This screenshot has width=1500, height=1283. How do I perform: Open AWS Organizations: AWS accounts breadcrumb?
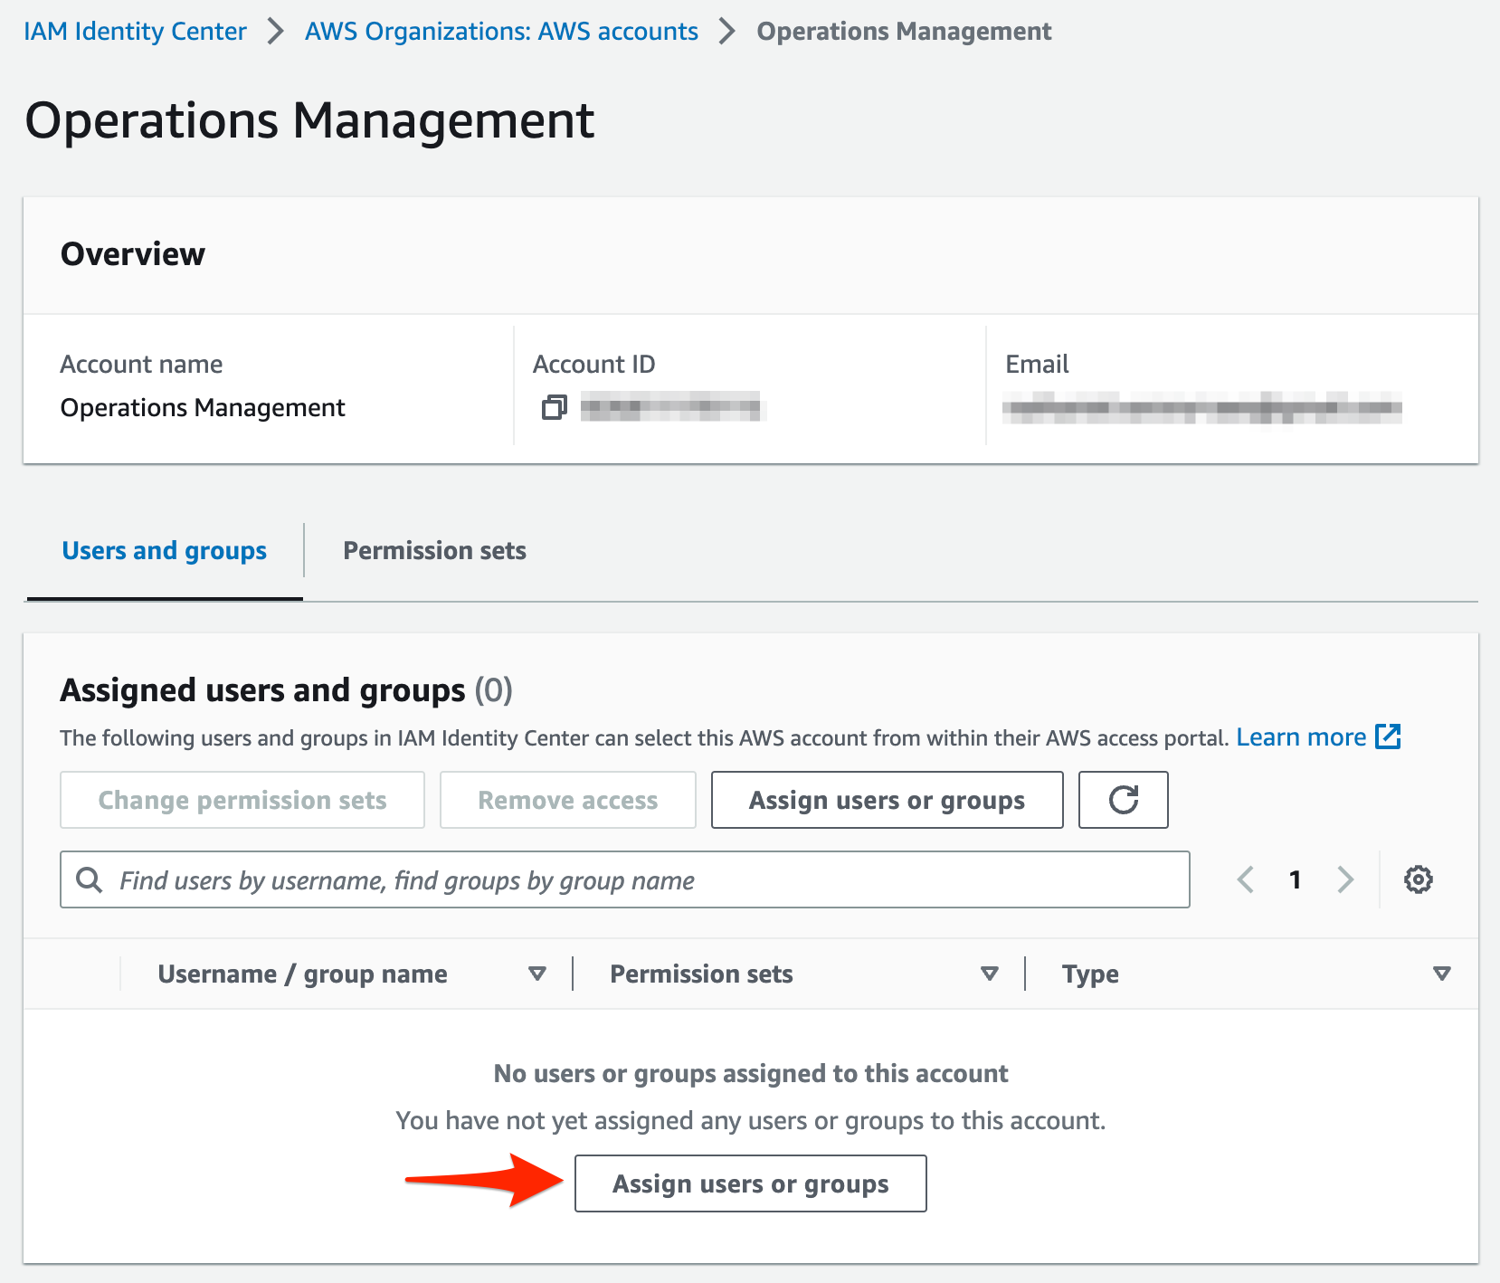point(501,31)
